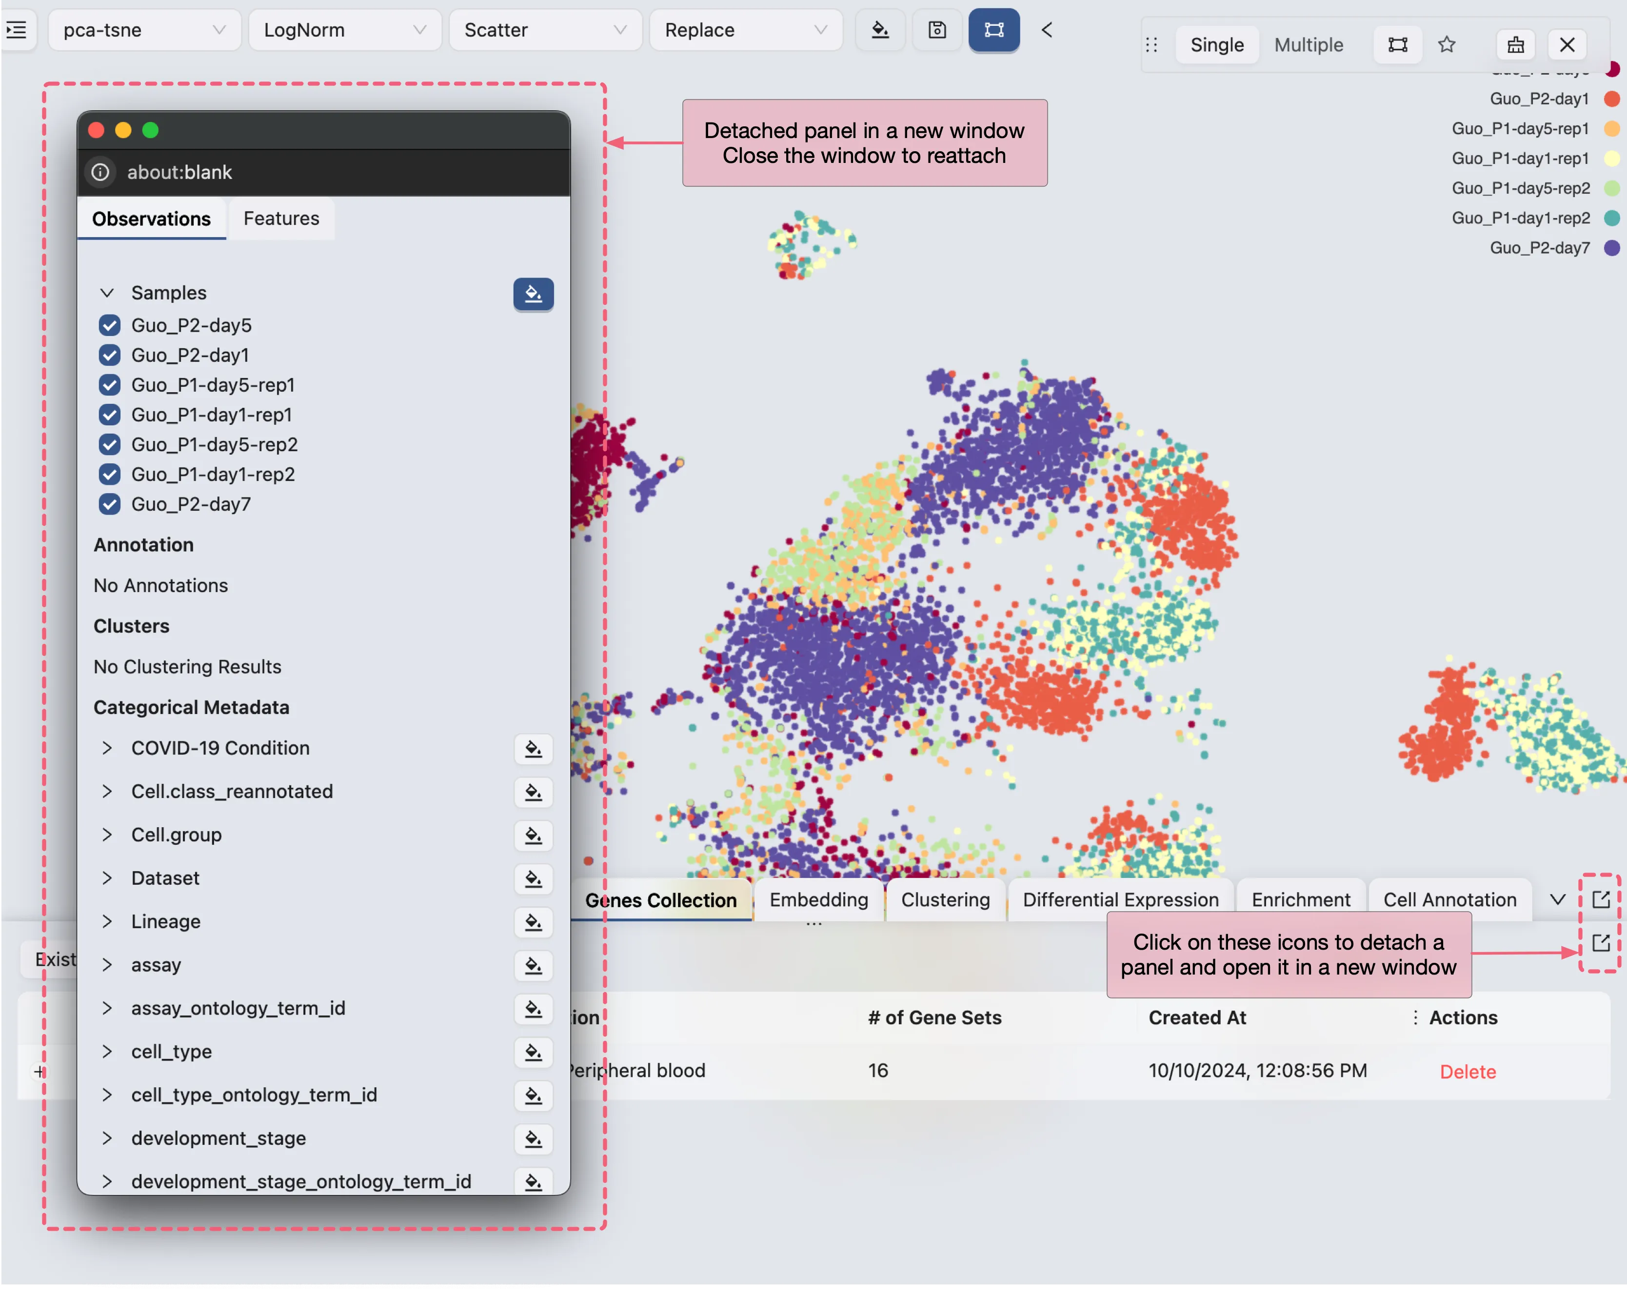Viewport: 1627px width, 1295px height.
Task: Detach the tab panel into new window
Action: coord(1601,899)
